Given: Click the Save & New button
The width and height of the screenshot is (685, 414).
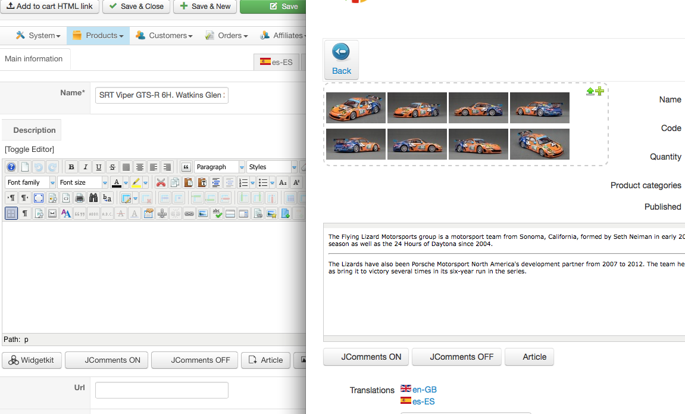Looking at the screenshot, I should tap(205, 6).
